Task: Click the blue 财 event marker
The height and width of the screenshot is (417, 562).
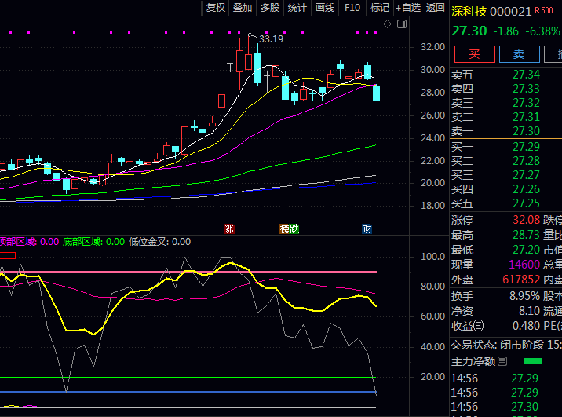Action: (x=367, y=229)
